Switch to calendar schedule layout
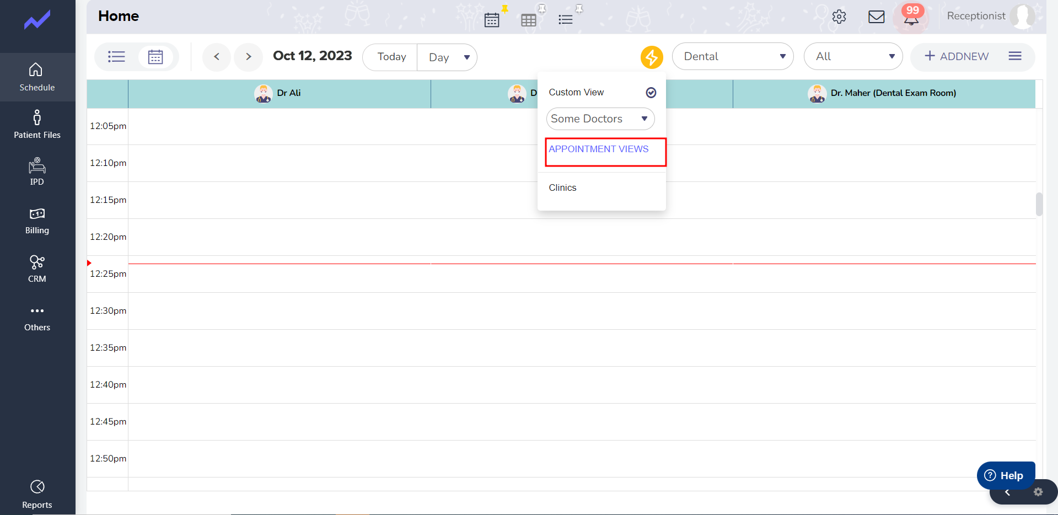 coord(155,57)
